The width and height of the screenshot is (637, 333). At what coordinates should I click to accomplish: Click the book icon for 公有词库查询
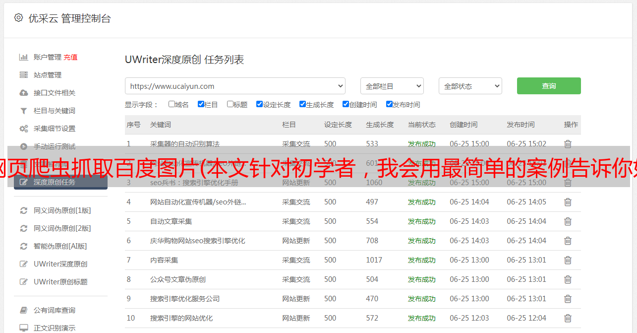(23, 310)
